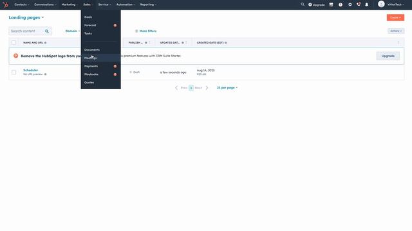The width and height of the screenshot is (412, 231).
Task: Click the preview icon beside No URL preview
Action: click(x=46, y=74)
